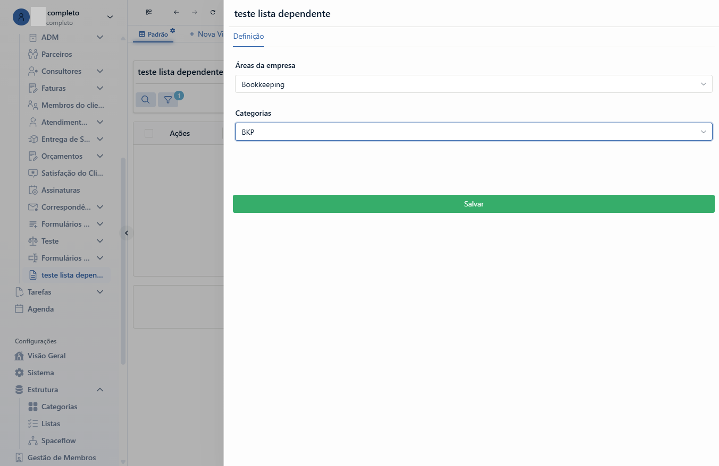Open the Categorias BKP dropdown
The width and height of the screenshot is (719, 466).
(473, 132)
